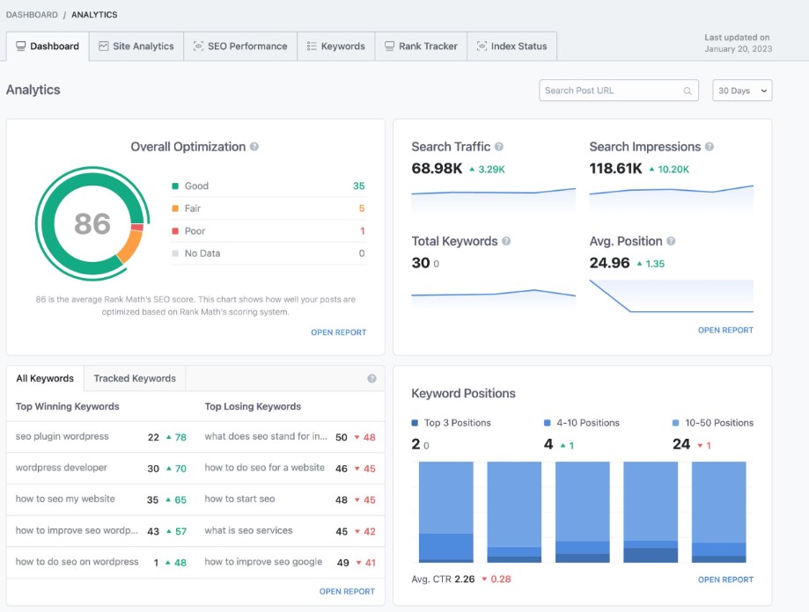Open the 30 Days period dropdown

tap(742, 91)
